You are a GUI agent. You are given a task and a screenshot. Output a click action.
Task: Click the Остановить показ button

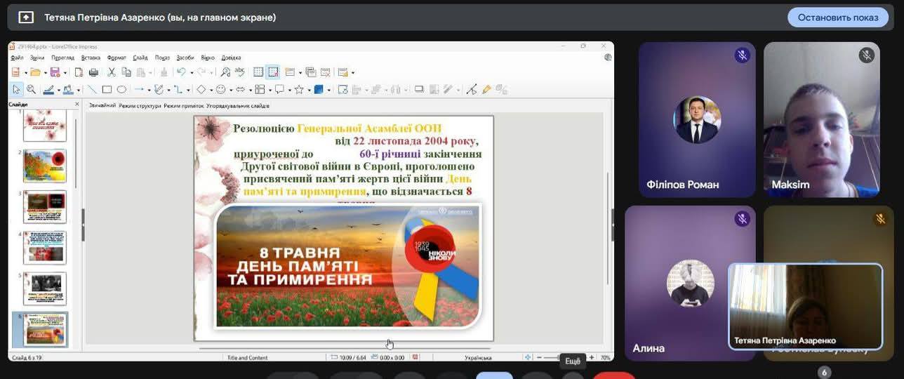click(x=837, y=18)
